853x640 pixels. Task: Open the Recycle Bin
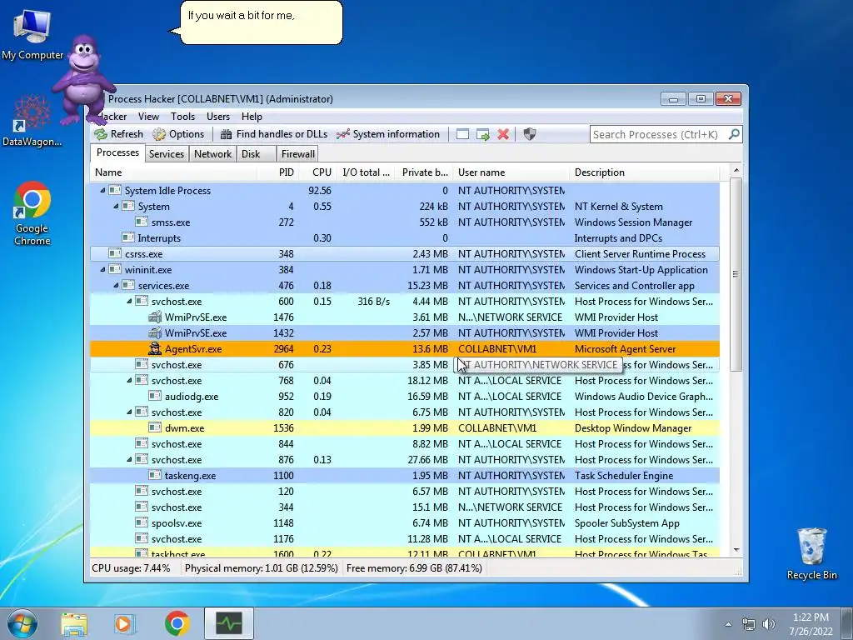coord(811,553)
